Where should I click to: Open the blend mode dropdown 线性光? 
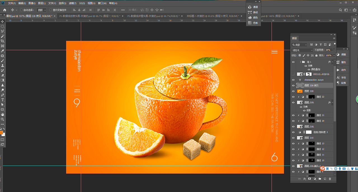pyautogui.click(x=302, y=50)
